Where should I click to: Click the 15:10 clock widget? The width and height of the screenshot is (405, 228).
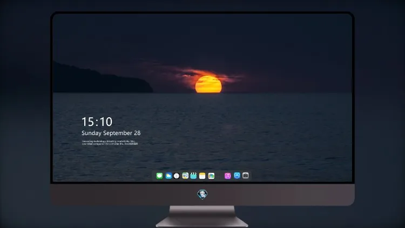tap(97, 122)
